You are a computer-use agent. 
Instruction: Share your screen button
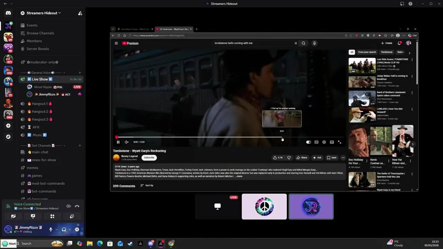click(33, 216)
